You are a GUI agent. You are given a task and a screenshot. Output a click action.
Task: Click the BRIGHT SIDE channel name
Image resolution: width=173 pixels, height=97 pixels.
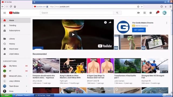coord(92,81)
